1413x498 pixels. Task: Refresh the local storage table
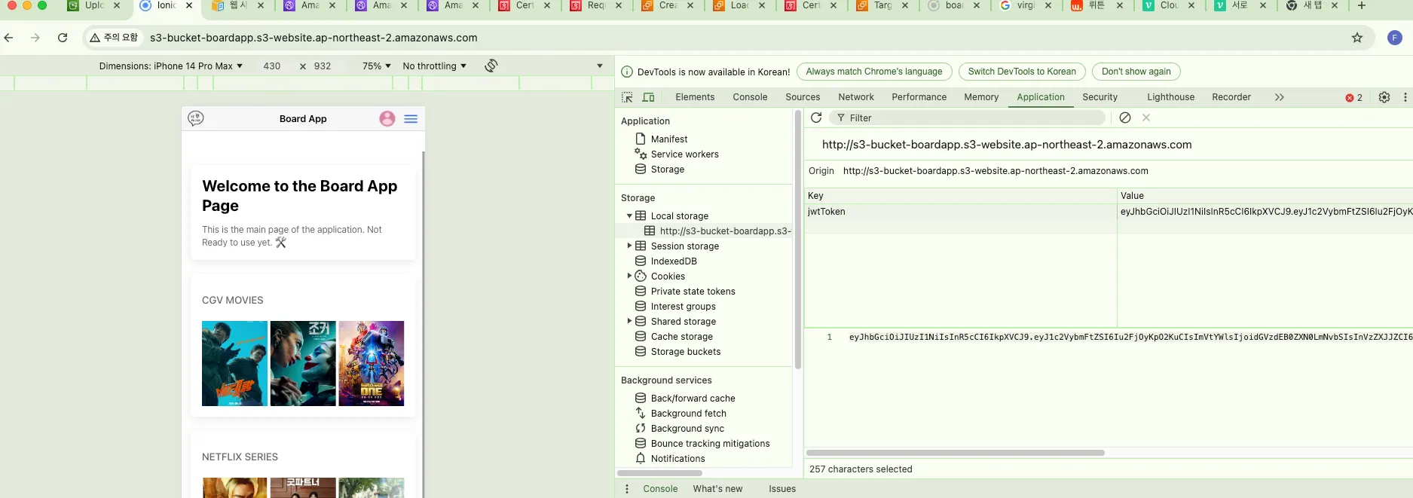coord(816,118)
